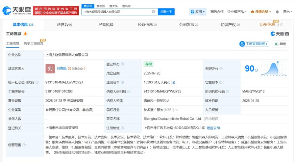Open the 开通会员 dropdown
294x162 pixels.
(261, 11)
